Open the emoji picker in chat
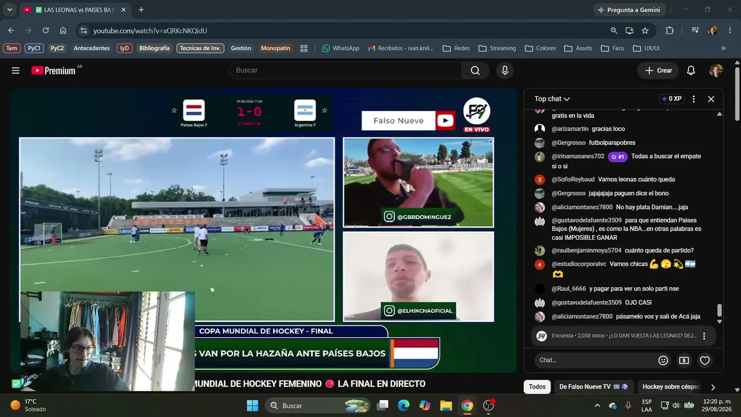The height and width of the screenshot is (417, 741). (x=663, y=360)
